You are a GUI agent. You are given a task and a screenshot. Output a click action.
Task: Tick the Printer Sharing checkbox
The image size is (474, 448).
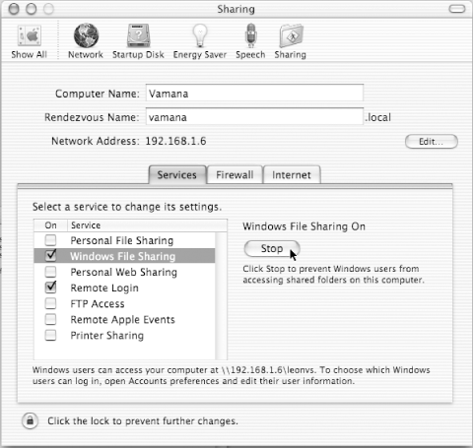[x=50, y=335]
